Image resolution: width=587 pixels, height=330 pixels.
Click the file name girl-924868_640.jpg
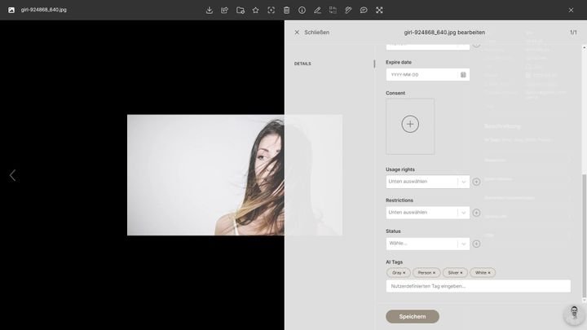coord(44,10)
